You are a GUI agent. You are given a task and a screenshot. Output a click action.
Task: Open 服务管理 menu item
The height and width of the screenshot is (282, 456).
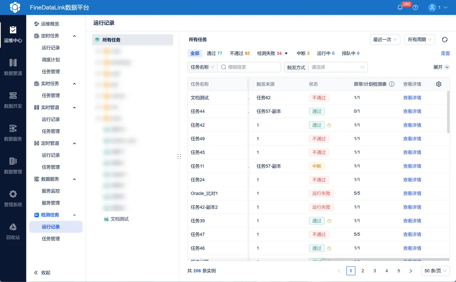(x=51, y=203)
